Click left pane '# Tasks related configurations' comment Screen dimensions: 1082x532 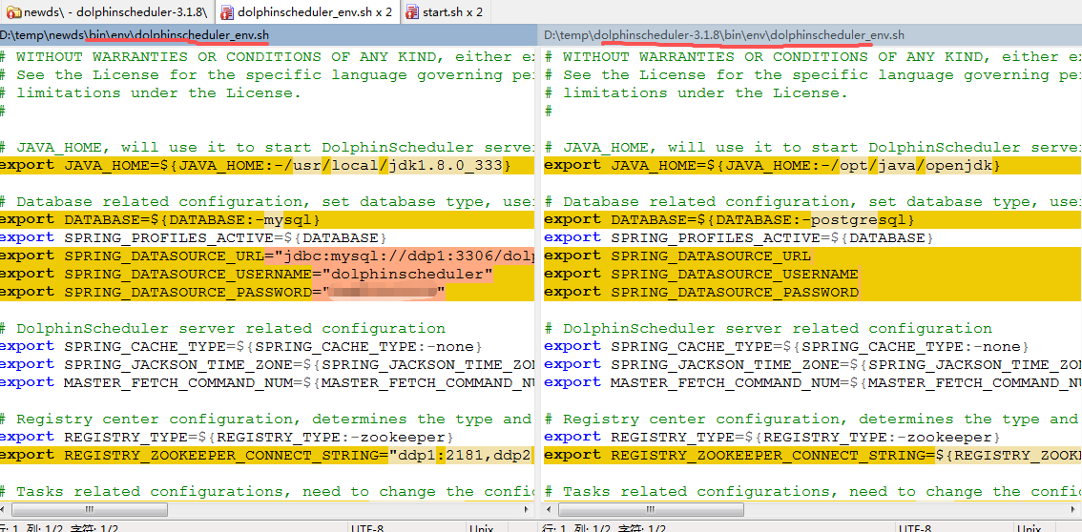tap(267, 491)
